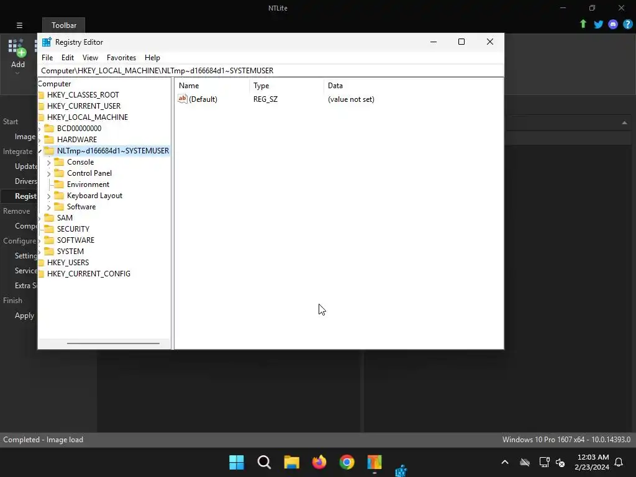Click the Console folder icon
636x477 pixels.
click(x=59, y=162)
